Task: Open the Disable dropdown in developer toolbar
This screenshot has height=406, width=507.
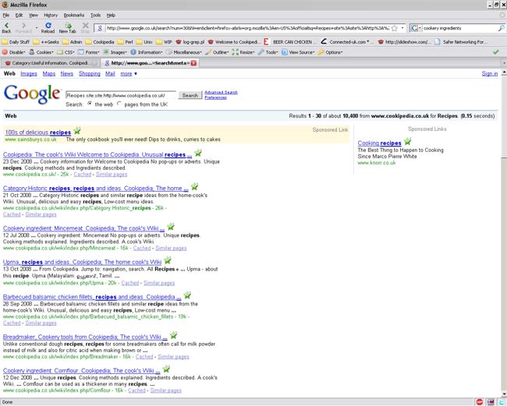Action: coord(17,52)
